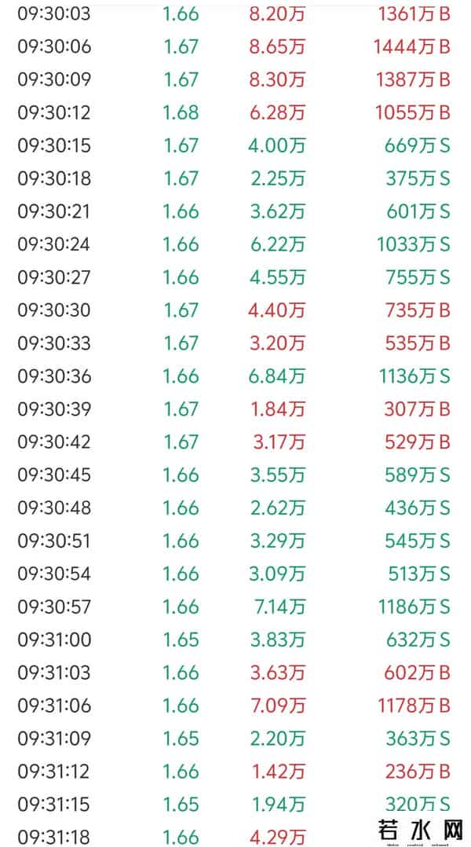This screenshot has height=847, width=471.
Task: Click the 1033万 S sell amount
Action: click(x=412, y=244)
